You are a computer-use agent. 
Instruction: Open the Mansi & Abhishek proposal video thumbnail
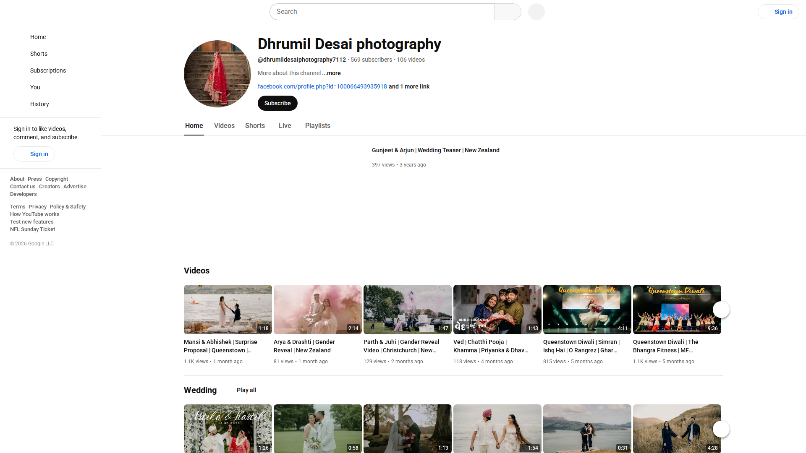click(x=228, y=310)
